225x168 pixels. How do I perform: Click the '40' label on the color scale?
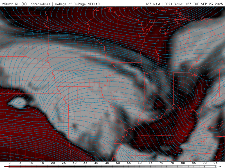[x=96, y=163]
